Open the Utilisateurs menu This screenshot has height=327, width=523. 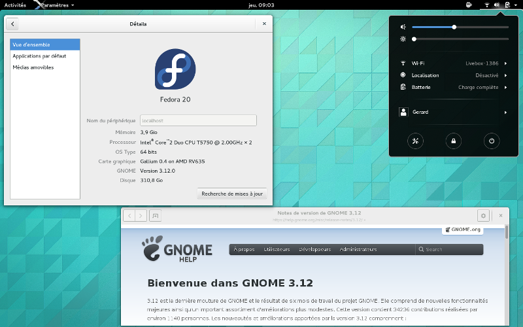click(x=277, y=250)
